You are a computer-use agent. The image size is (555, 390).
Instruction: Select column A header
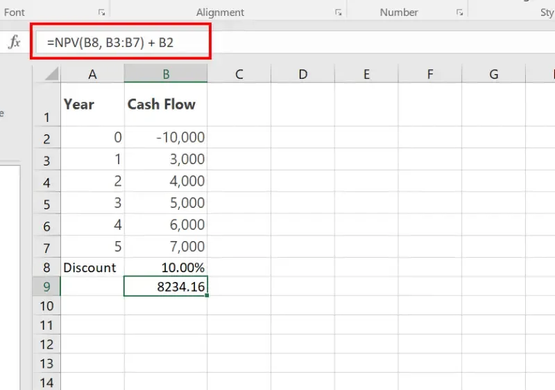(x=92, y=73)
